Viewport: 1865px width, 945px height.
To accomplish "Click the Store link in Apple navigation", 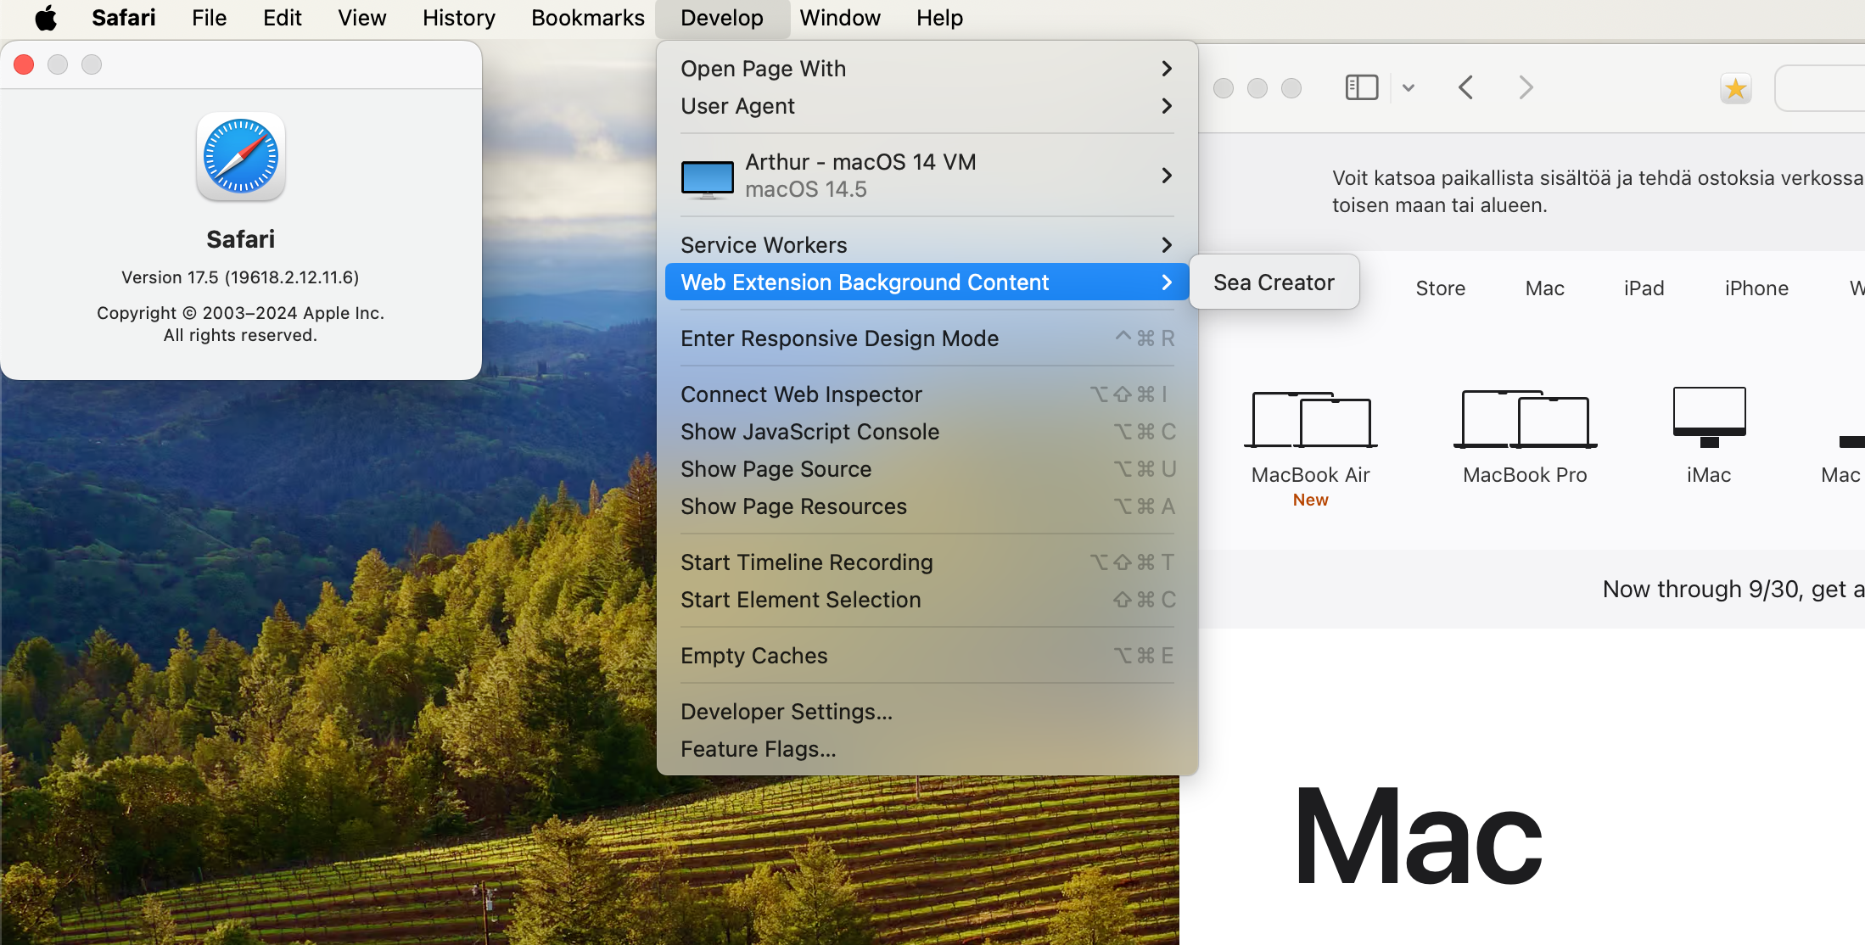I will (1440, 288).
